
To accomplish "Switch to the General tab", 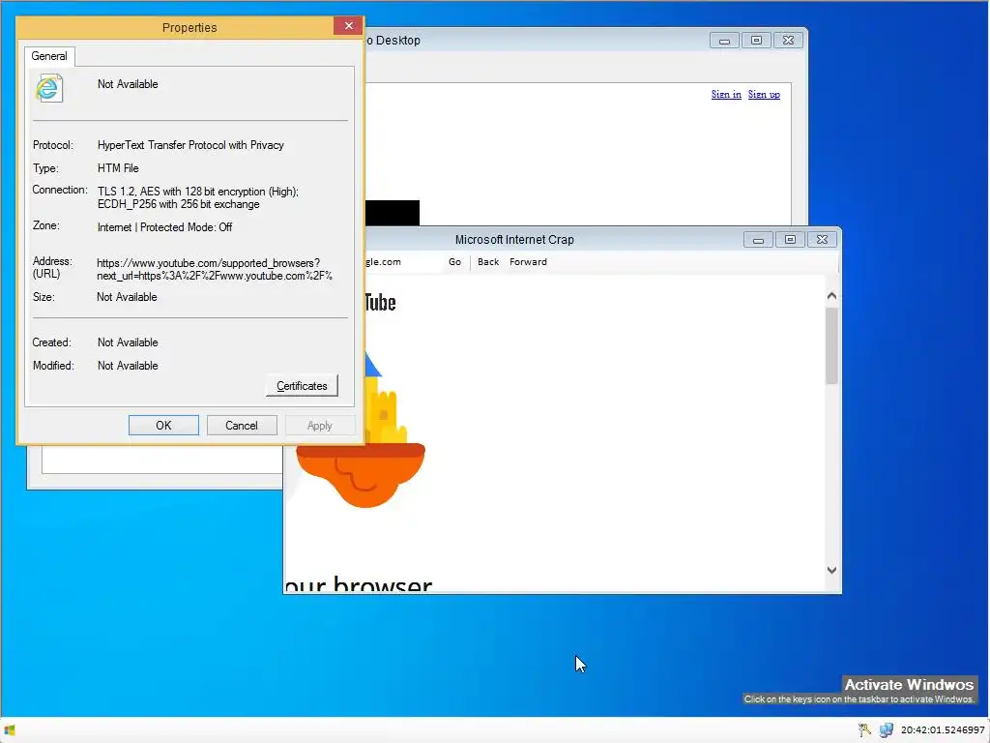I will pos(49,56).
